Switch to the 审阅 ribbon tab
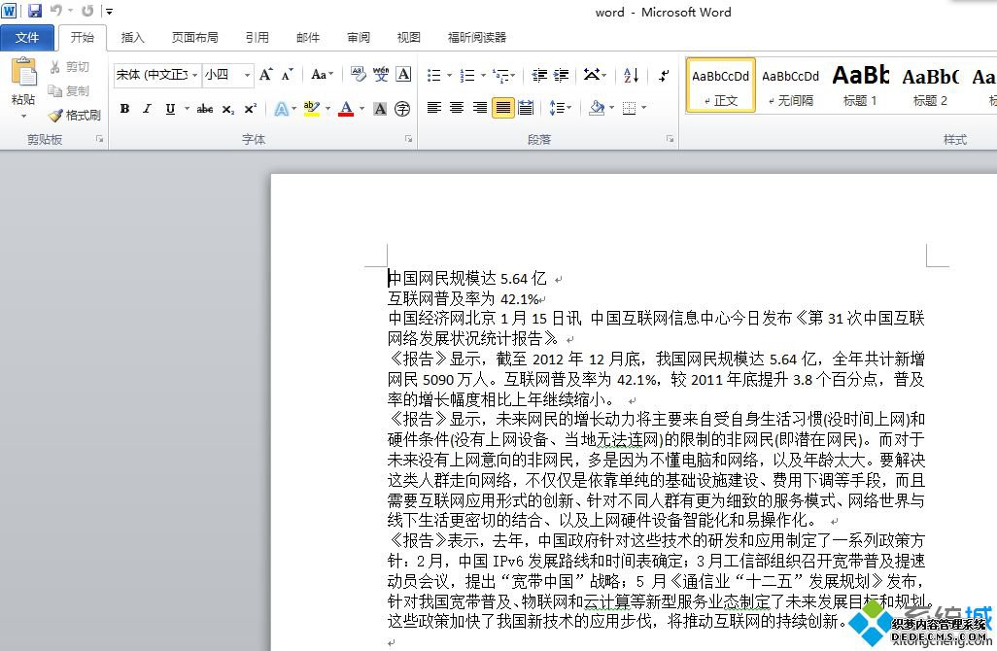The height and width of the screenshot is (651, 997). click(x=358, y=38)
